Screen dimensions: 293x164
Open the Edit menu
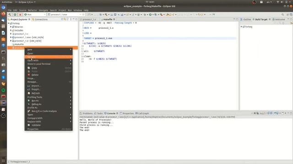click(15, 10)
